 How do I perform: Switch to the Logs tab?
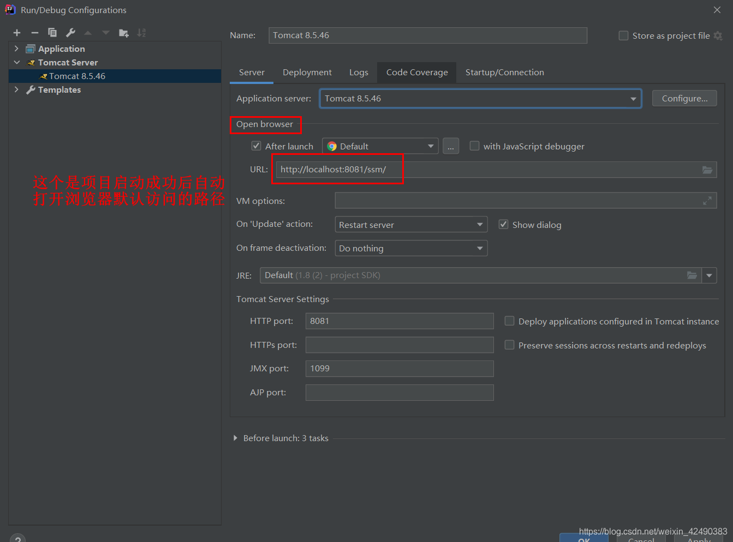click(x=359, y=73)
